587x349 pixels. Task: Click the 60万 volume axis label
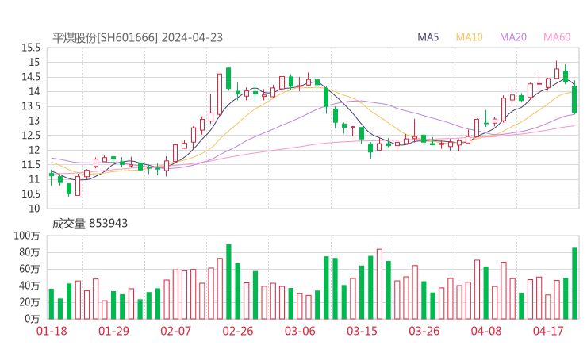29,269
